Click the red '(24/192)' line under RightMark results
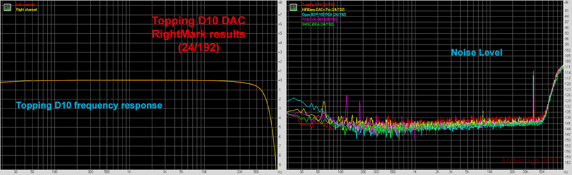Screen dimensions: 572x175 click(199, 47)
